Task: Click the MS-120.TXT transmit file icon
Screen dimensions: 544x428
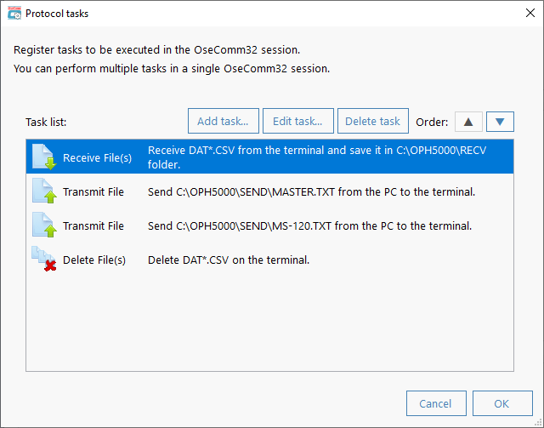Action: (44, 225)
